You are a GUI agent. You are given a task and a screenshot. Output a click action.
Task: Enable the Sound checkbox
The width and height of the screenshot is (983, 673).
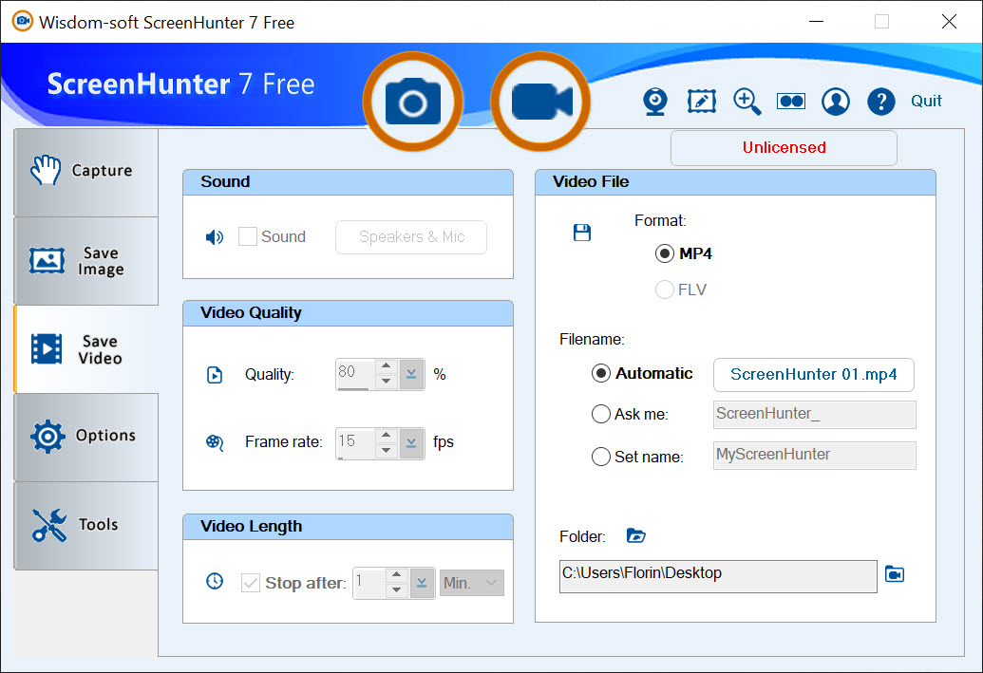click(248, 236)
